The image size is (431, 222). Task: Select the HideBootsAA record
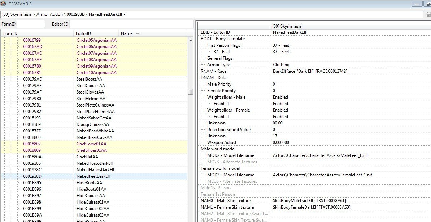[x=94, y=183]
